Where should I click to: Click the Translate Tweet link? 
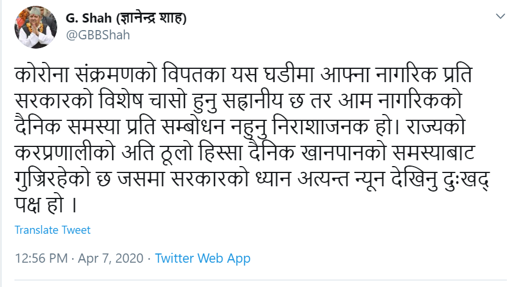(x=53, y=230)
